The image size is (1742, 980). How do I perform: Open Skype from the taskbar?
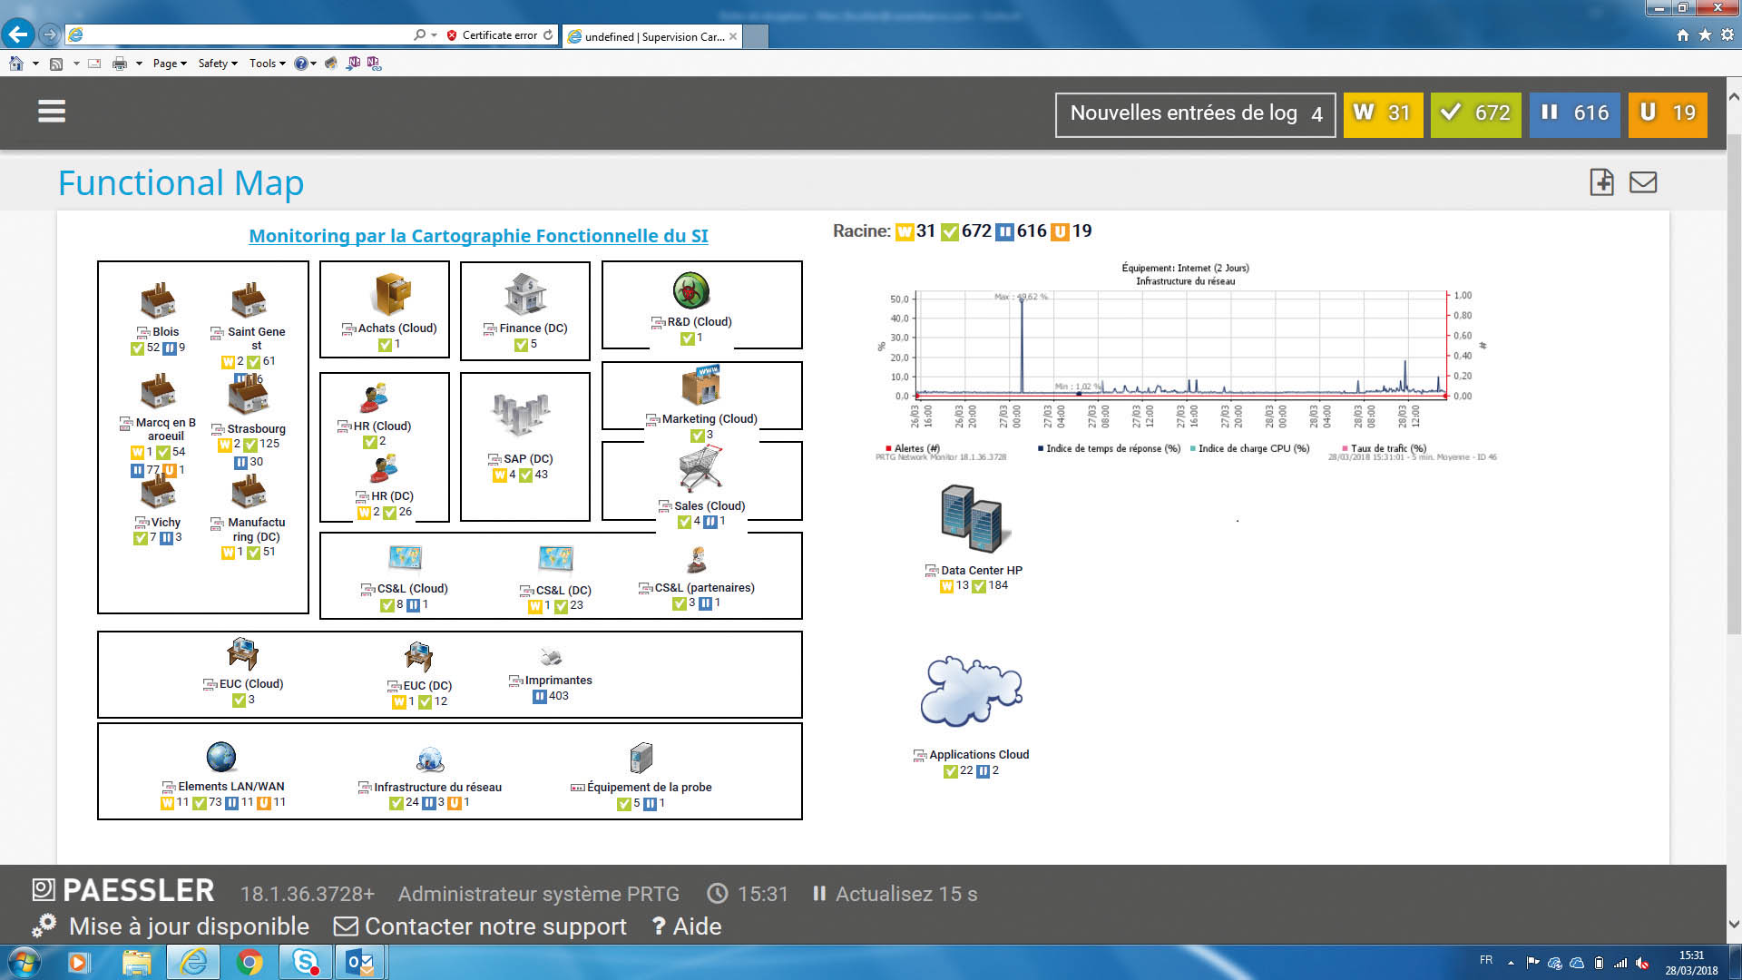306,962
